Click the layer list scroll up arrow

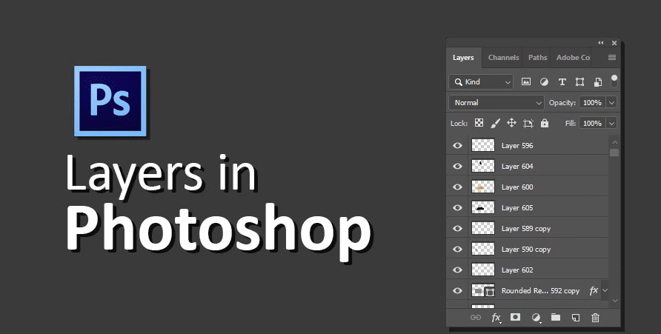614,142
